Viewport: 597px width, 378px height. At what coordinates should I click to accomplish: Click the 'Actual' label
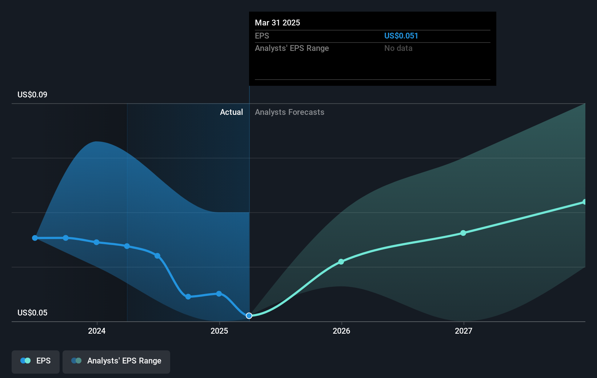tap(231, 112)
